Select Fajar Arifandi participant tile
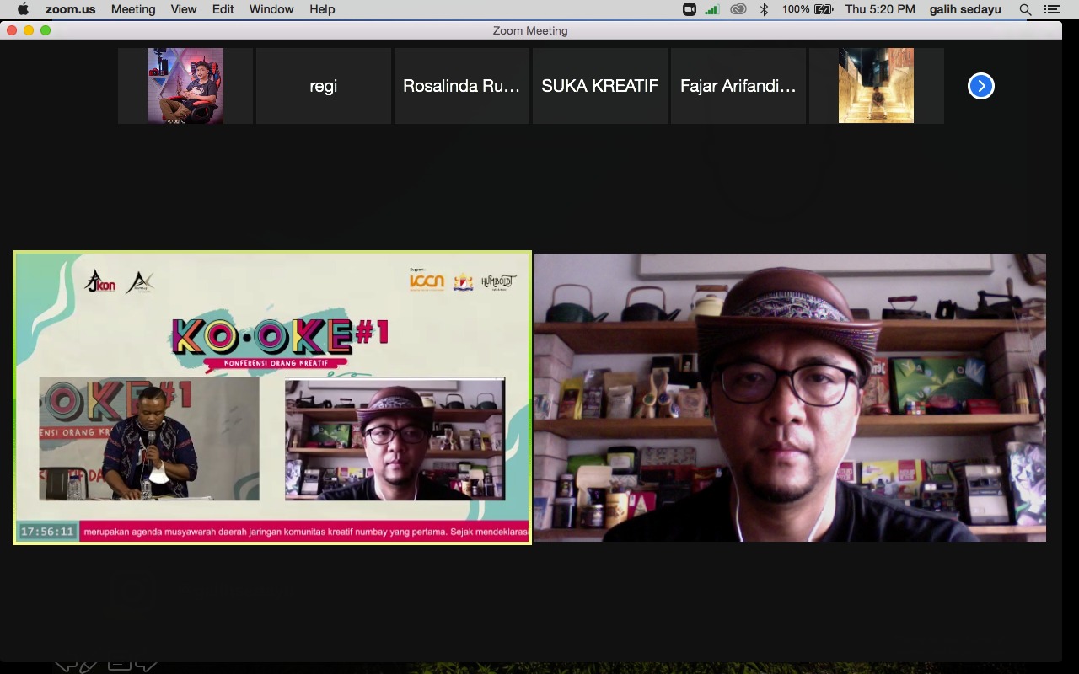1079x674 pixels. pos(738,86)
